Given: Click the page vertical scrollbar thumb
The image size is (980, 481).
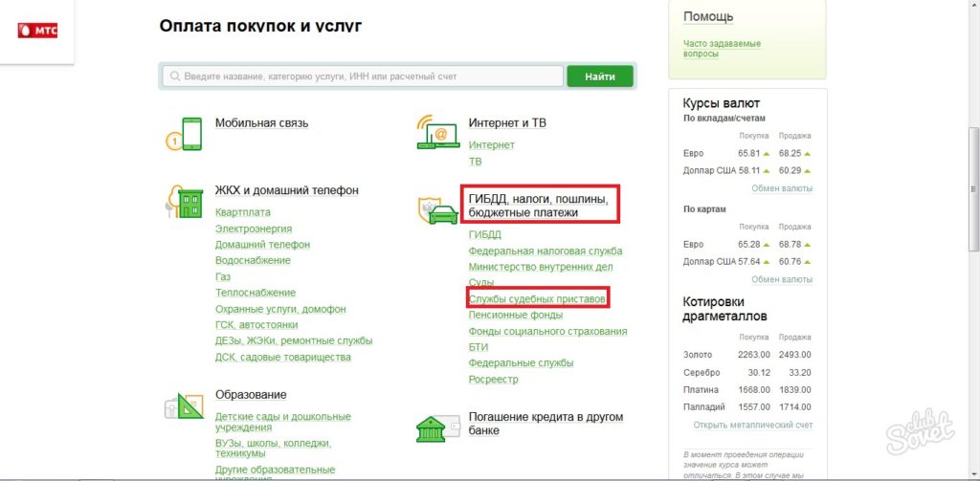Looking at the screenshot, I should [x=973, y=189].
